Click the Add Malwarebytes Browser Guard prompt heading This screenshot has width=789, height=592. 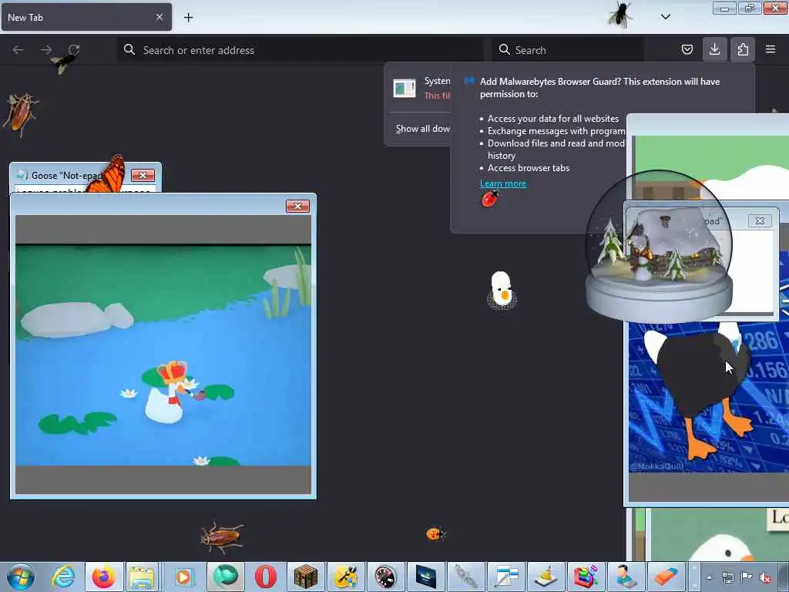click(599, 88)
